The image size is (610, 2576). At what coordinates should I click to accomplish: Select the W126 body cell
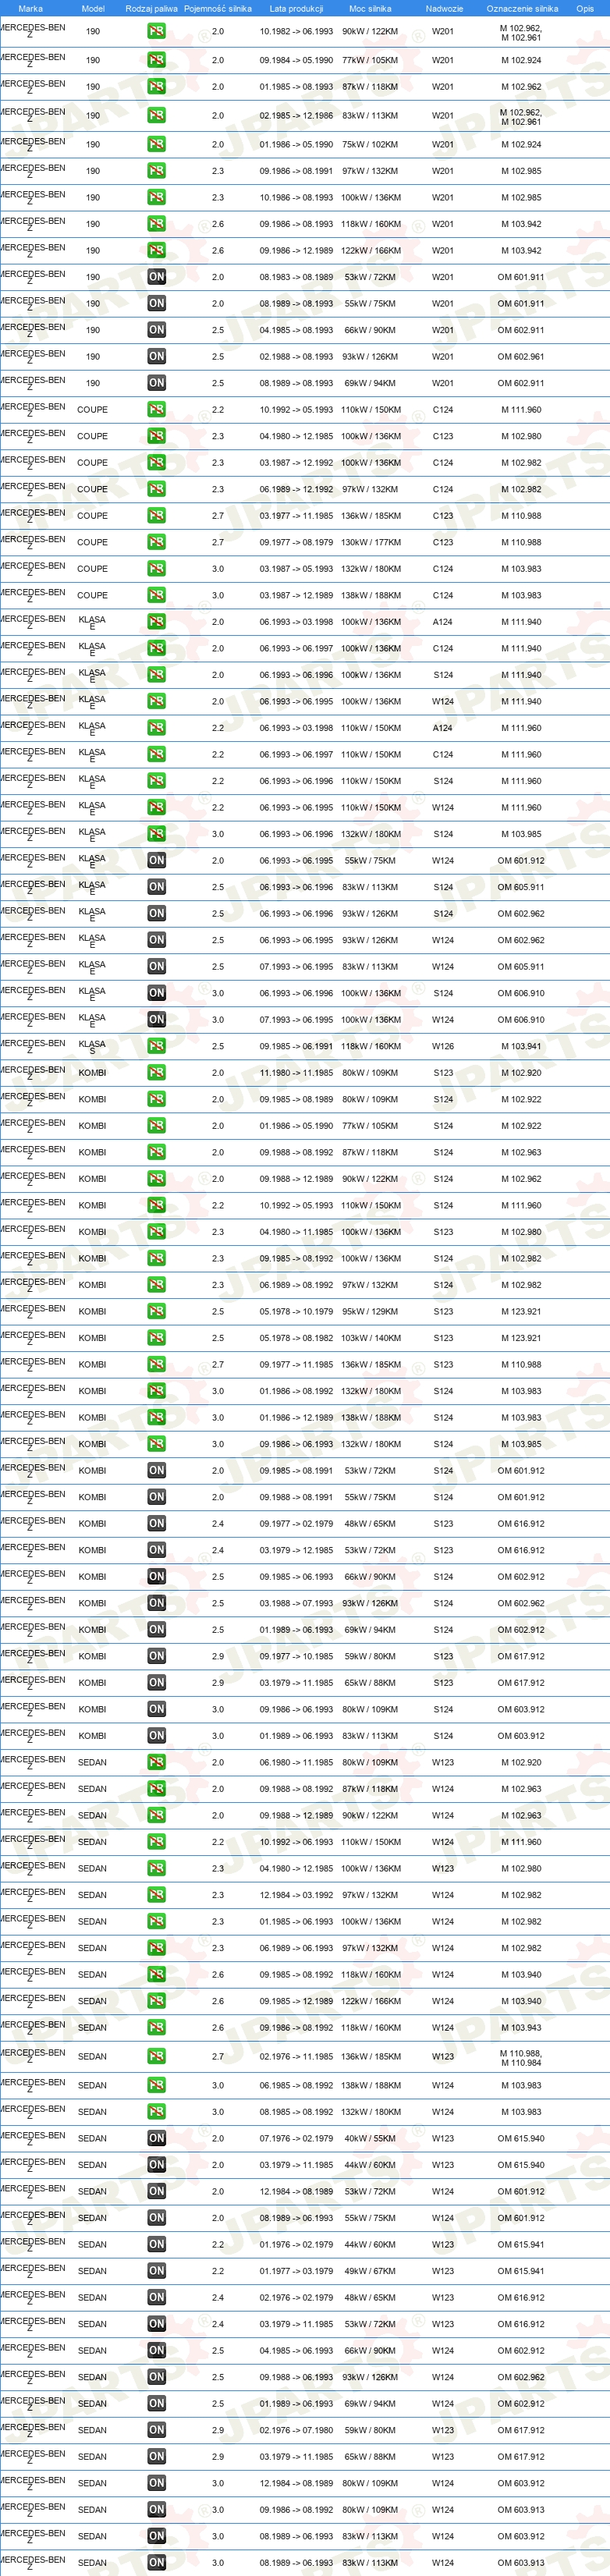(x=443, y=1047)
